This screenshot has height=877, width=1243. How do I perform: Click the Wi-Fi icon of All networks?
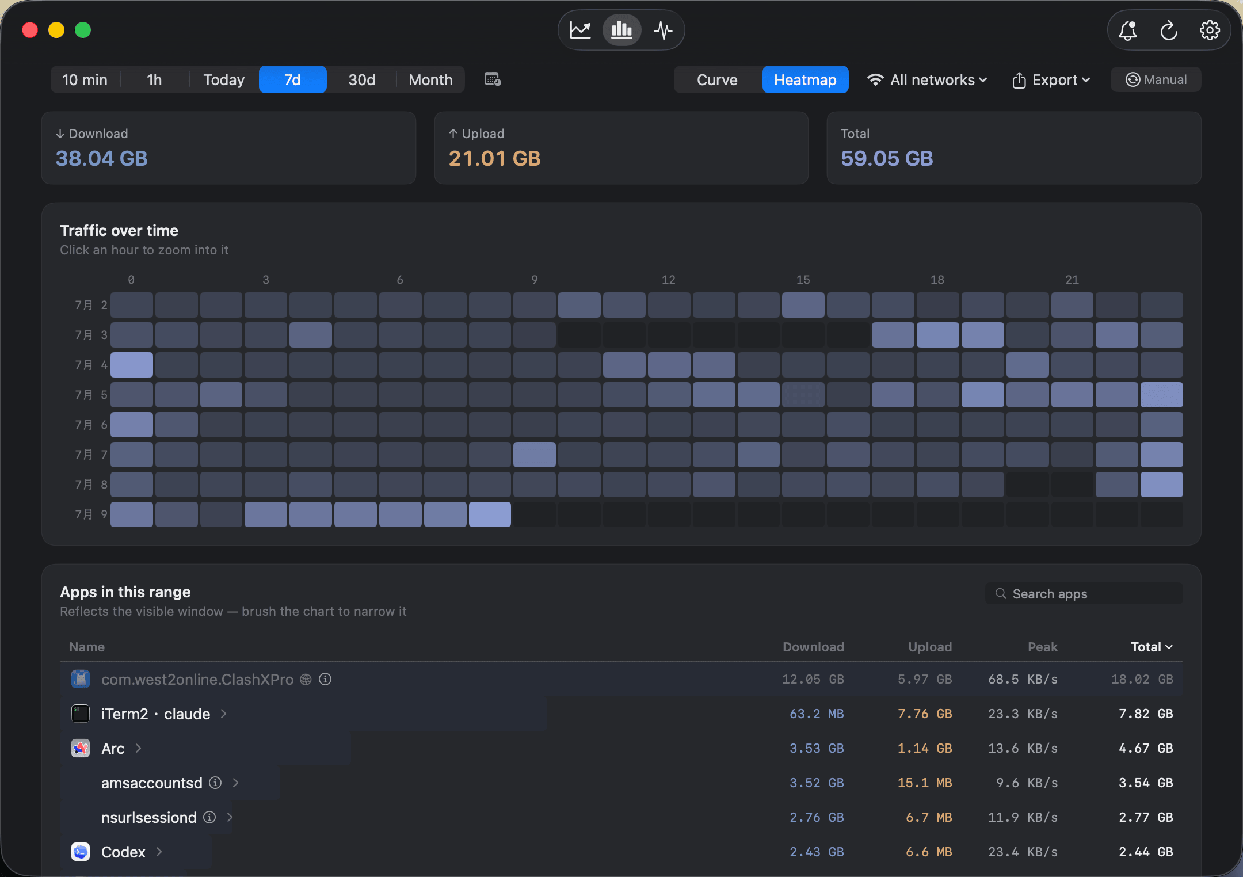coord(875,79)
